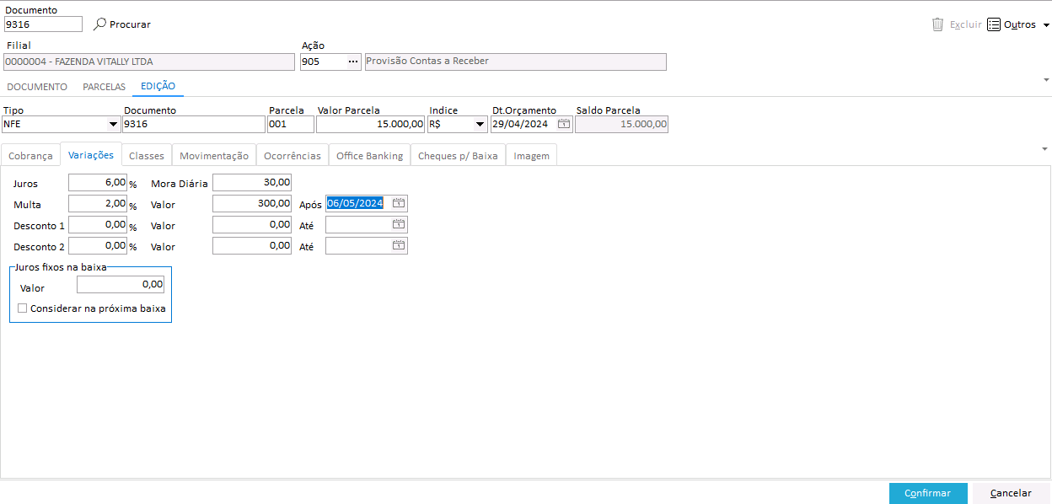Viewport: 1052px width, 504px height.
Task: Open the Imagem tab
Action: point(531,156)
